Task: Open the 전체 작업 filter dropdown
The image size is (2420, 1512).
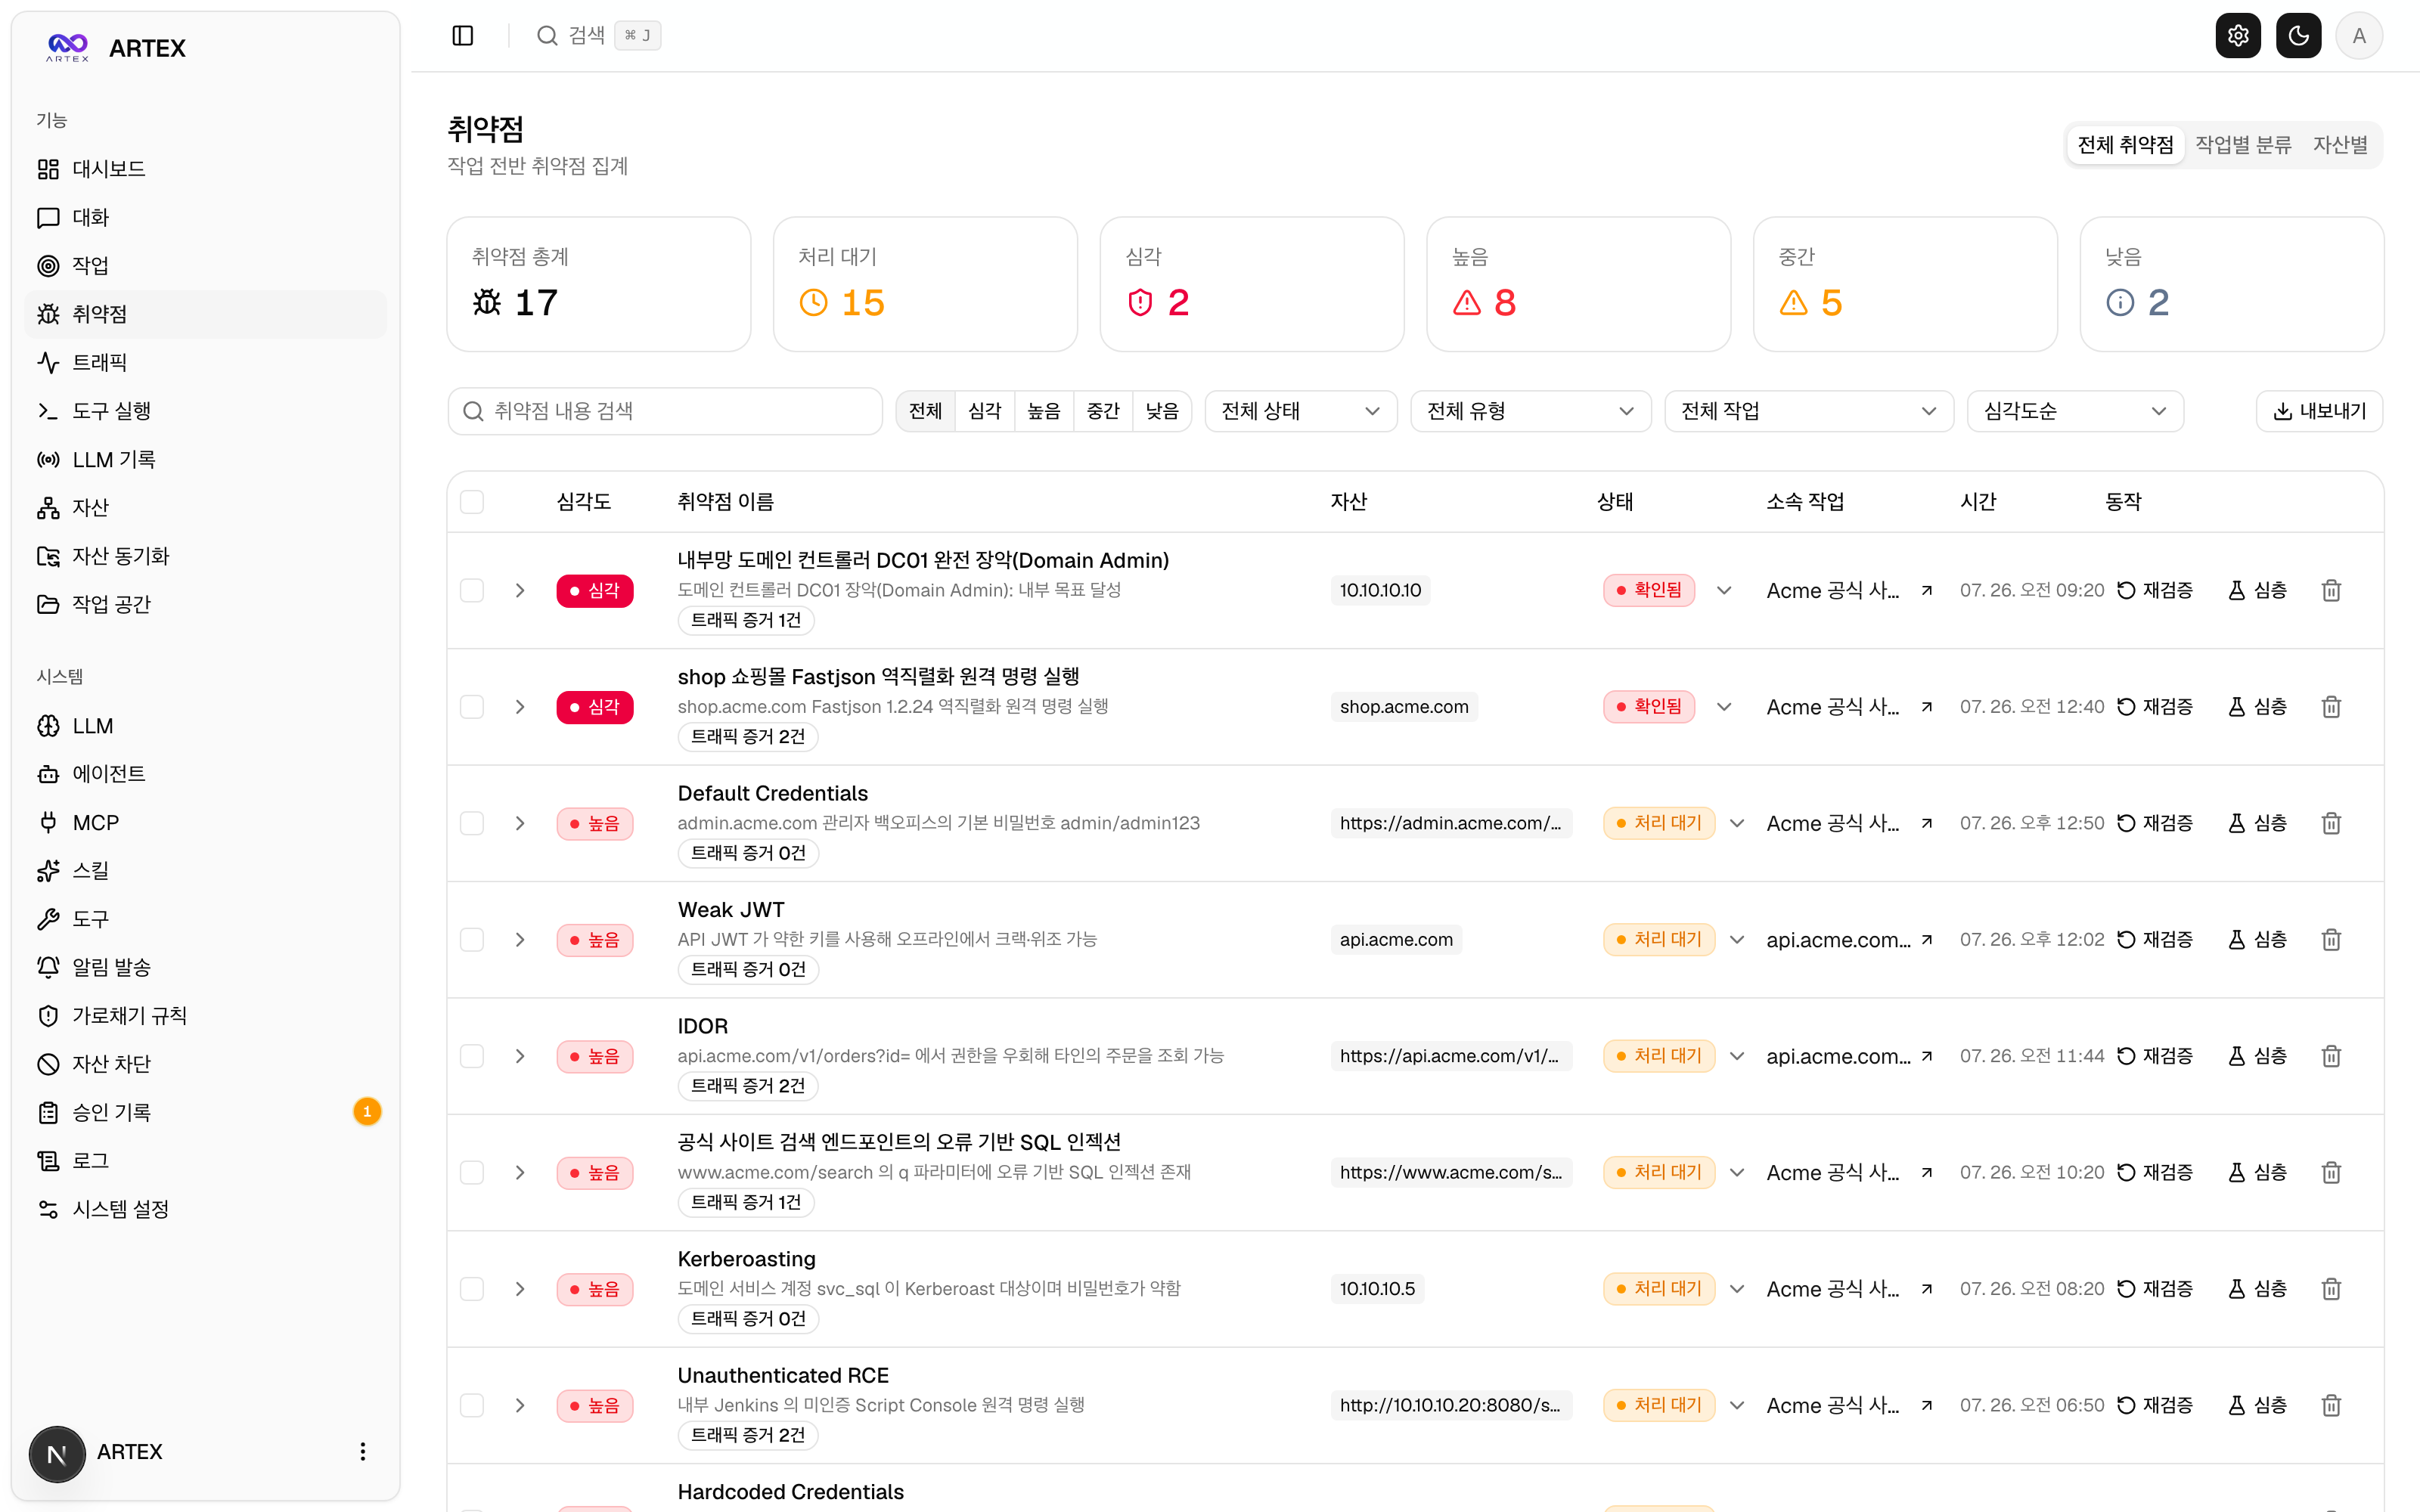Action: (x=1808, y=411)
